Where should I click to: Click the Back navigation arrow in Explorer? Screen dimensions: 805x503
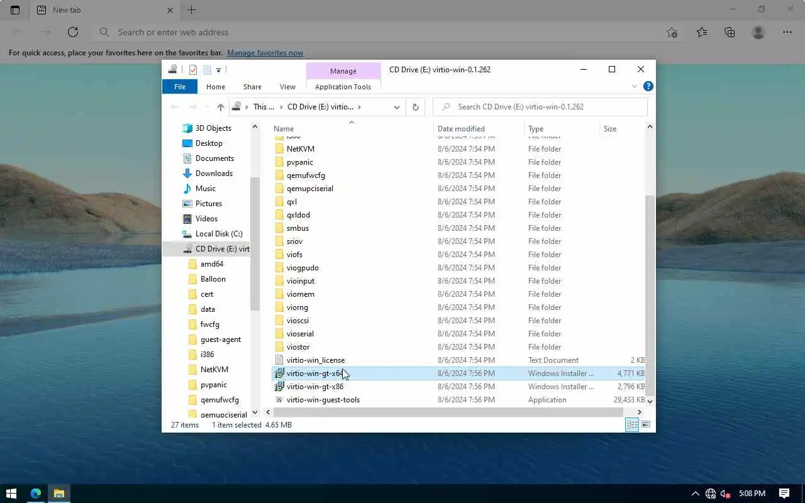174,107
